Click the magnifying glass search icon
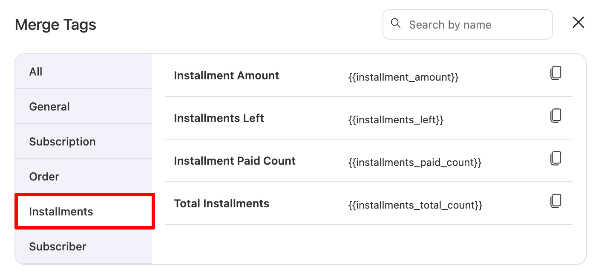Image resolution: width=604 pixels, height=279 pixels. click(x=396, y=24)
